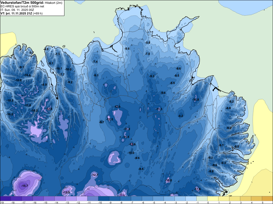Click the -15.0 temperature value
This screenshot has width=273, height=204.
tap(168, 180)
